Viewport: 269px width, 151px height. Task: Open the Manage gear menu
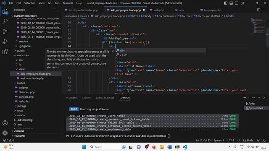(5, 133)
